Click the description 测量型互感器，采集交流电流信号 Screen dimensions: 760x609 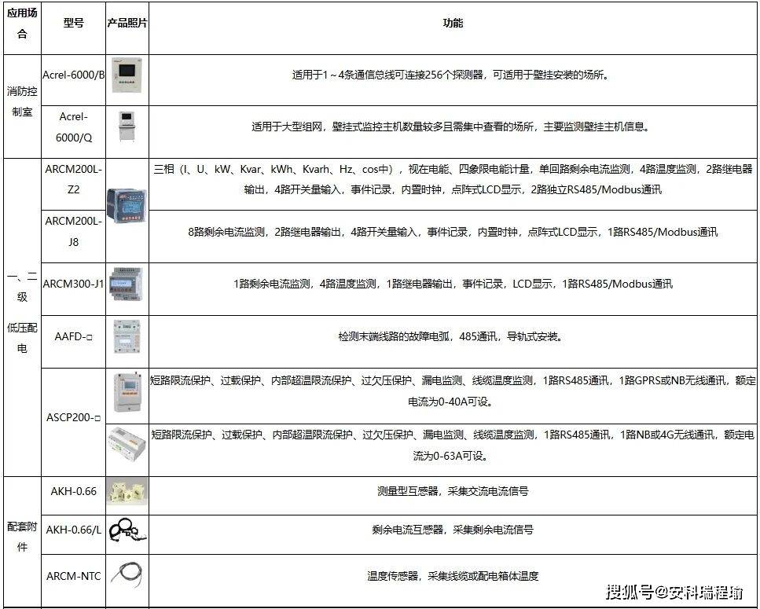tap(453, 491)
